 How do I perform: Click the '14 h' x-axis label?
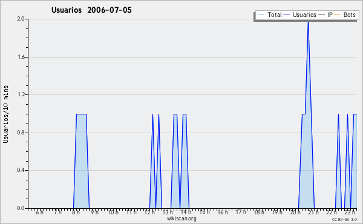186,212
